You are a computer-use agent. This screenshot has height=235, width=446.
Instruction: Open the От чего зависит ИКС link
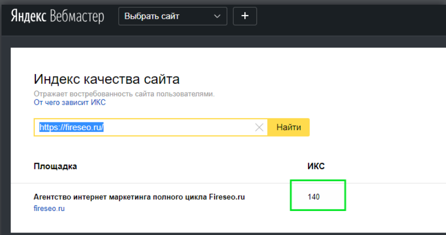[x=70, y=103]
